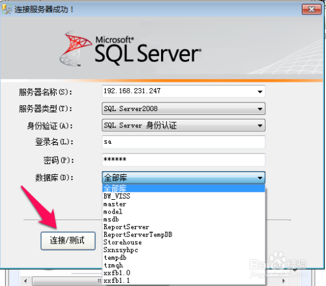Image resolution: width=326 pixels, height=286 pixels.
Task: Click the 连接/测试 button
Action: coord(68,241)
